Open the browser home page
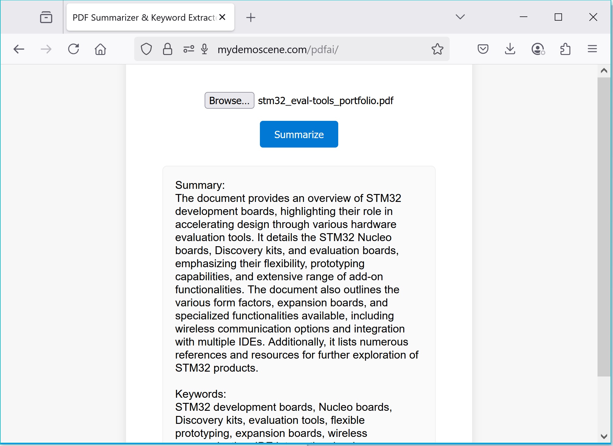 tap(100, 49)
